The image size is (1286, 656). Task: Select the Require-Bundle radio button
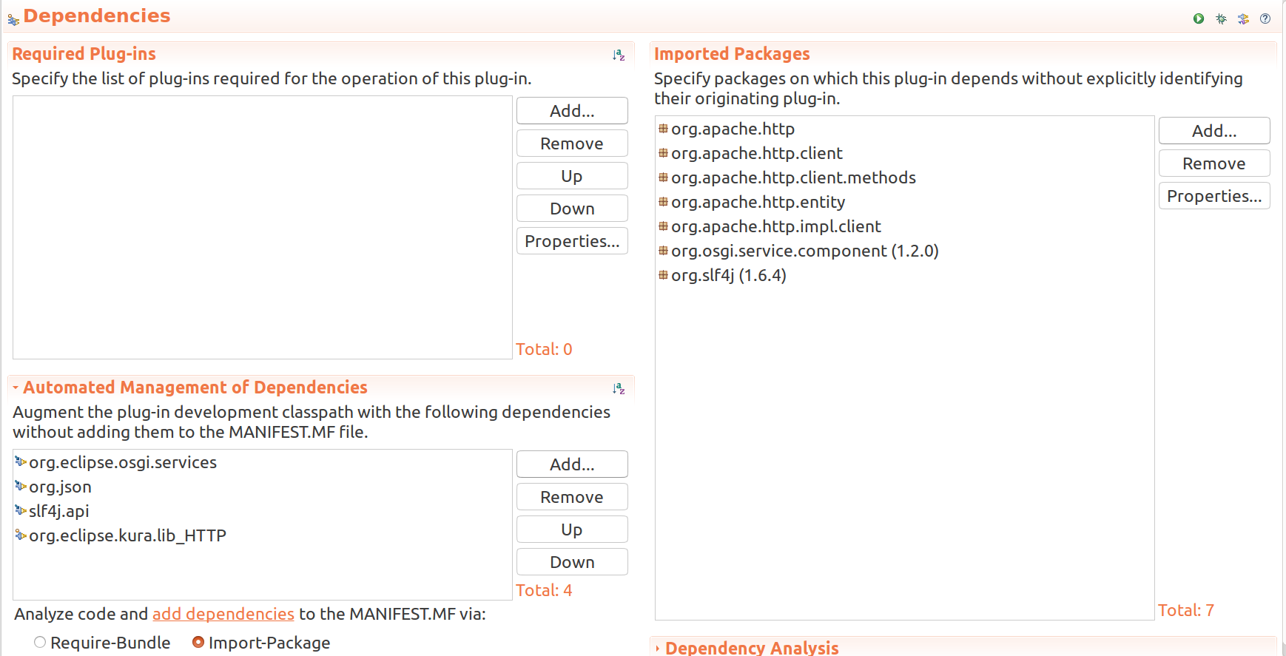pos(40,643)
